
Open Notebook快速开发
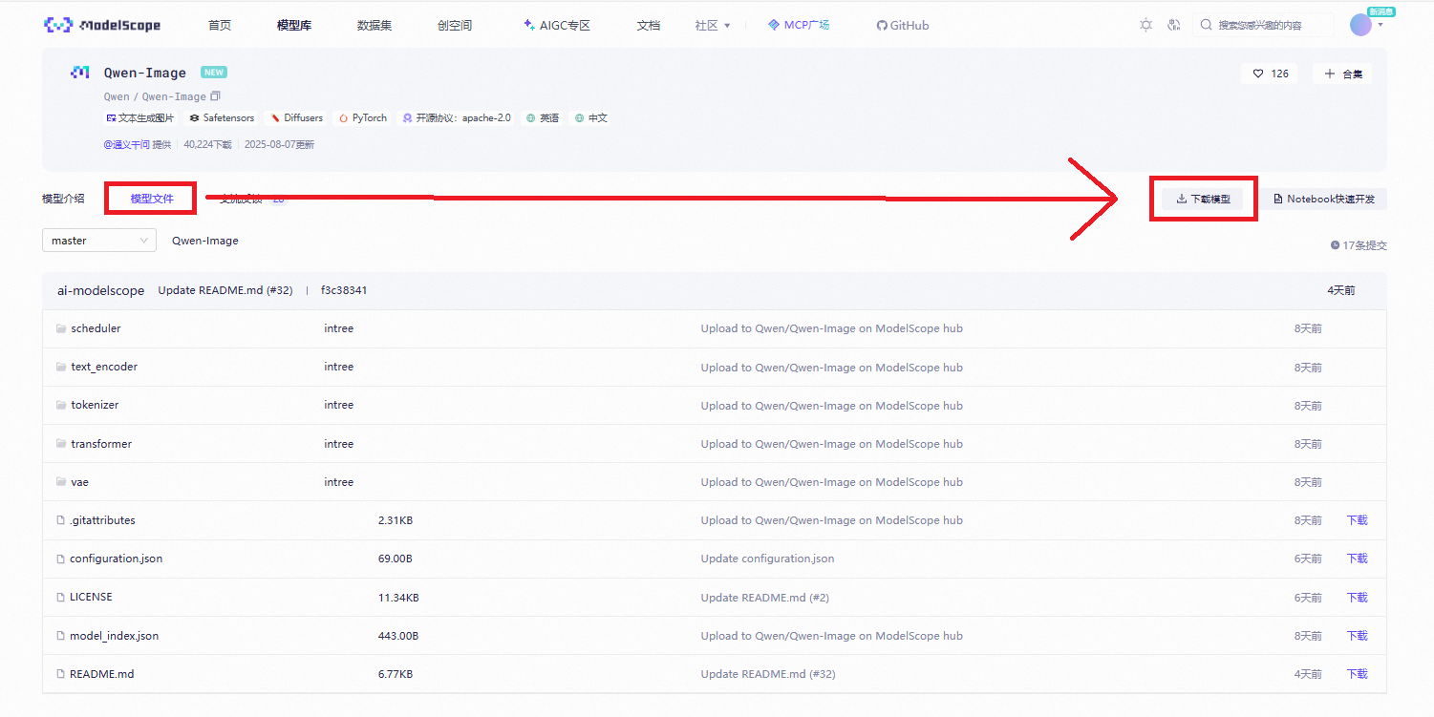(x=1323, y=199)
